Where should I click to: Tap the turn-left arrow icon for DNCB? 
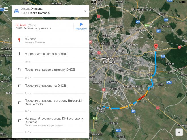tap(19, 70)
